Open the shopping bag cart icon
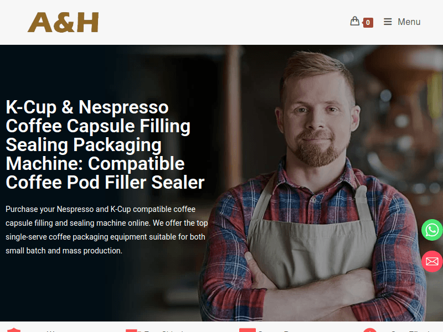The height and width of the screenshot is (332, 443). click(x=354, y=21)
